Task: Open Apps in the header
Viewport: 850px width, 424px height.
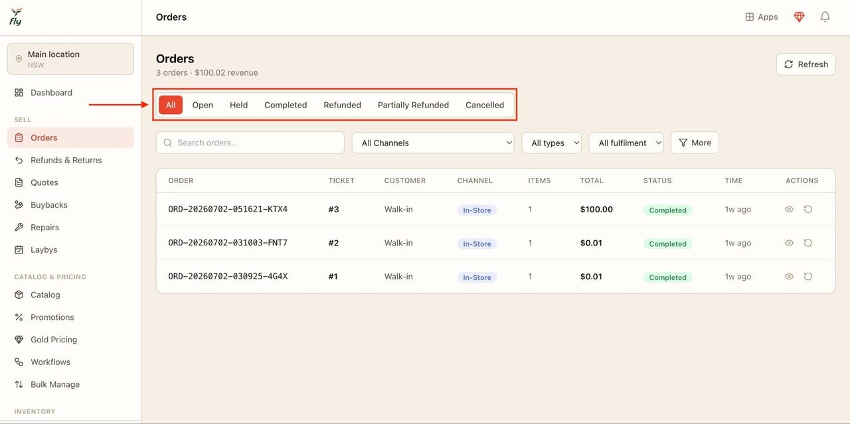Action: (x=762, y=17)
